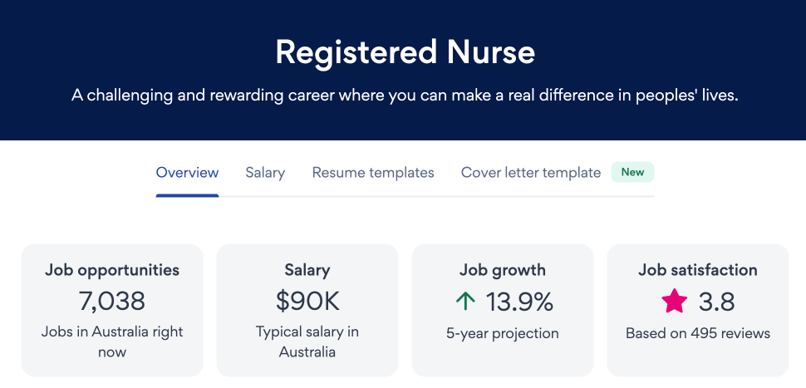Click the 3.8 satisfaction rating number
This screenshot has height=388, width=806.
tap(716, 301)
